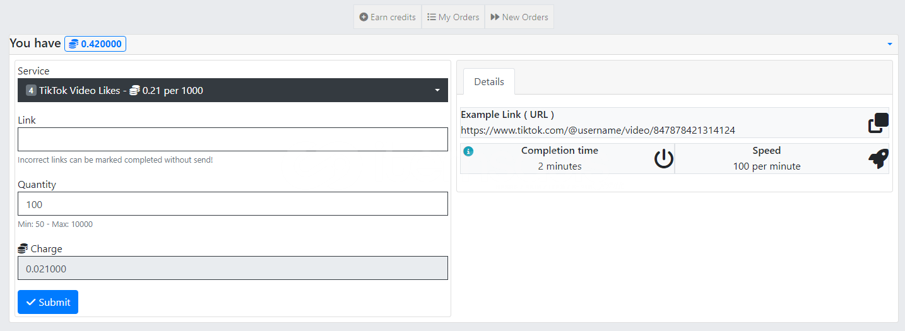Focus the Link input field
Viewport: 905px width, 331px height.
point(232,139)
